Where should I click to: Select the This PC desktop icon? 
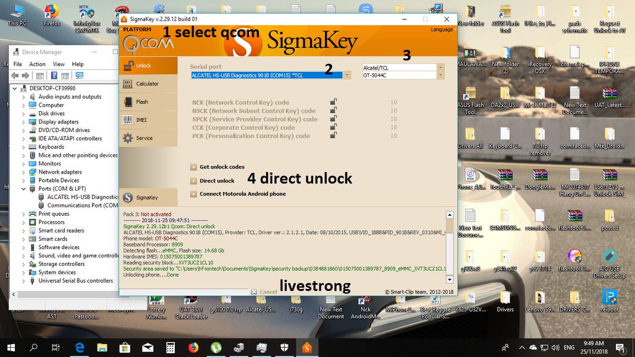tap(17, 15)
